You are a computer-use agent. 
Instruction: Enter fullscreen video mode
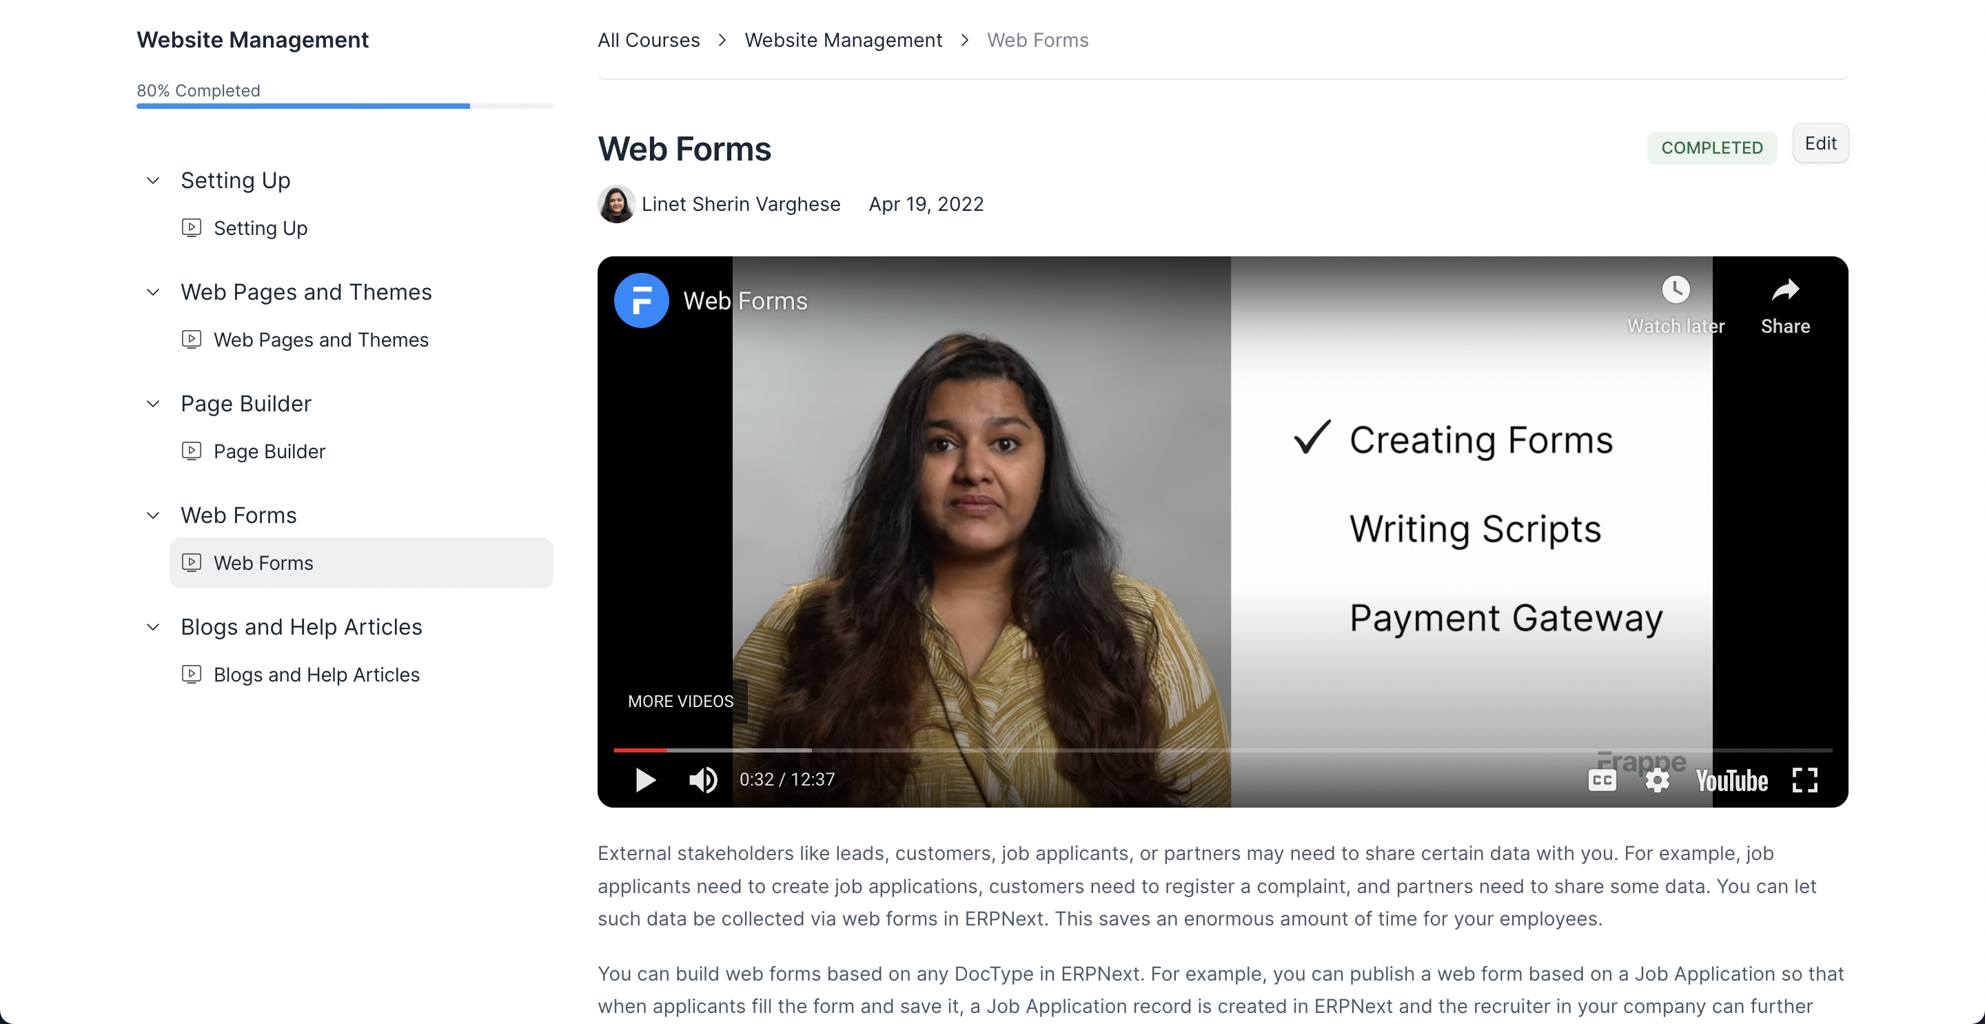pyautogui.click(x=1804, y=780)
